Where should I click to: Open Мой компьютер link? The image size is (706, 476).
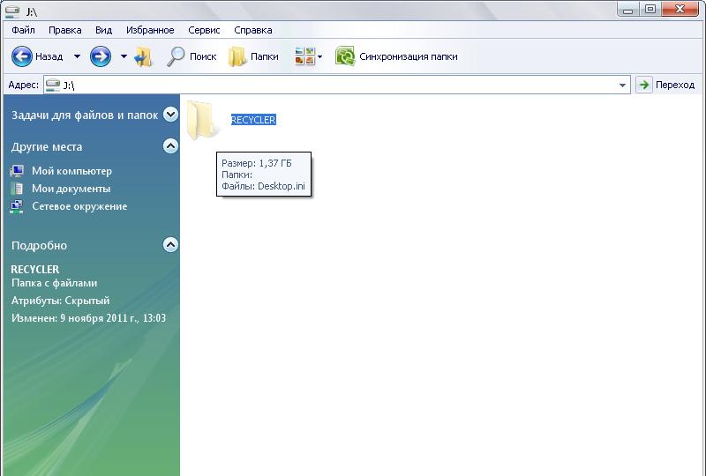[72, 171]
